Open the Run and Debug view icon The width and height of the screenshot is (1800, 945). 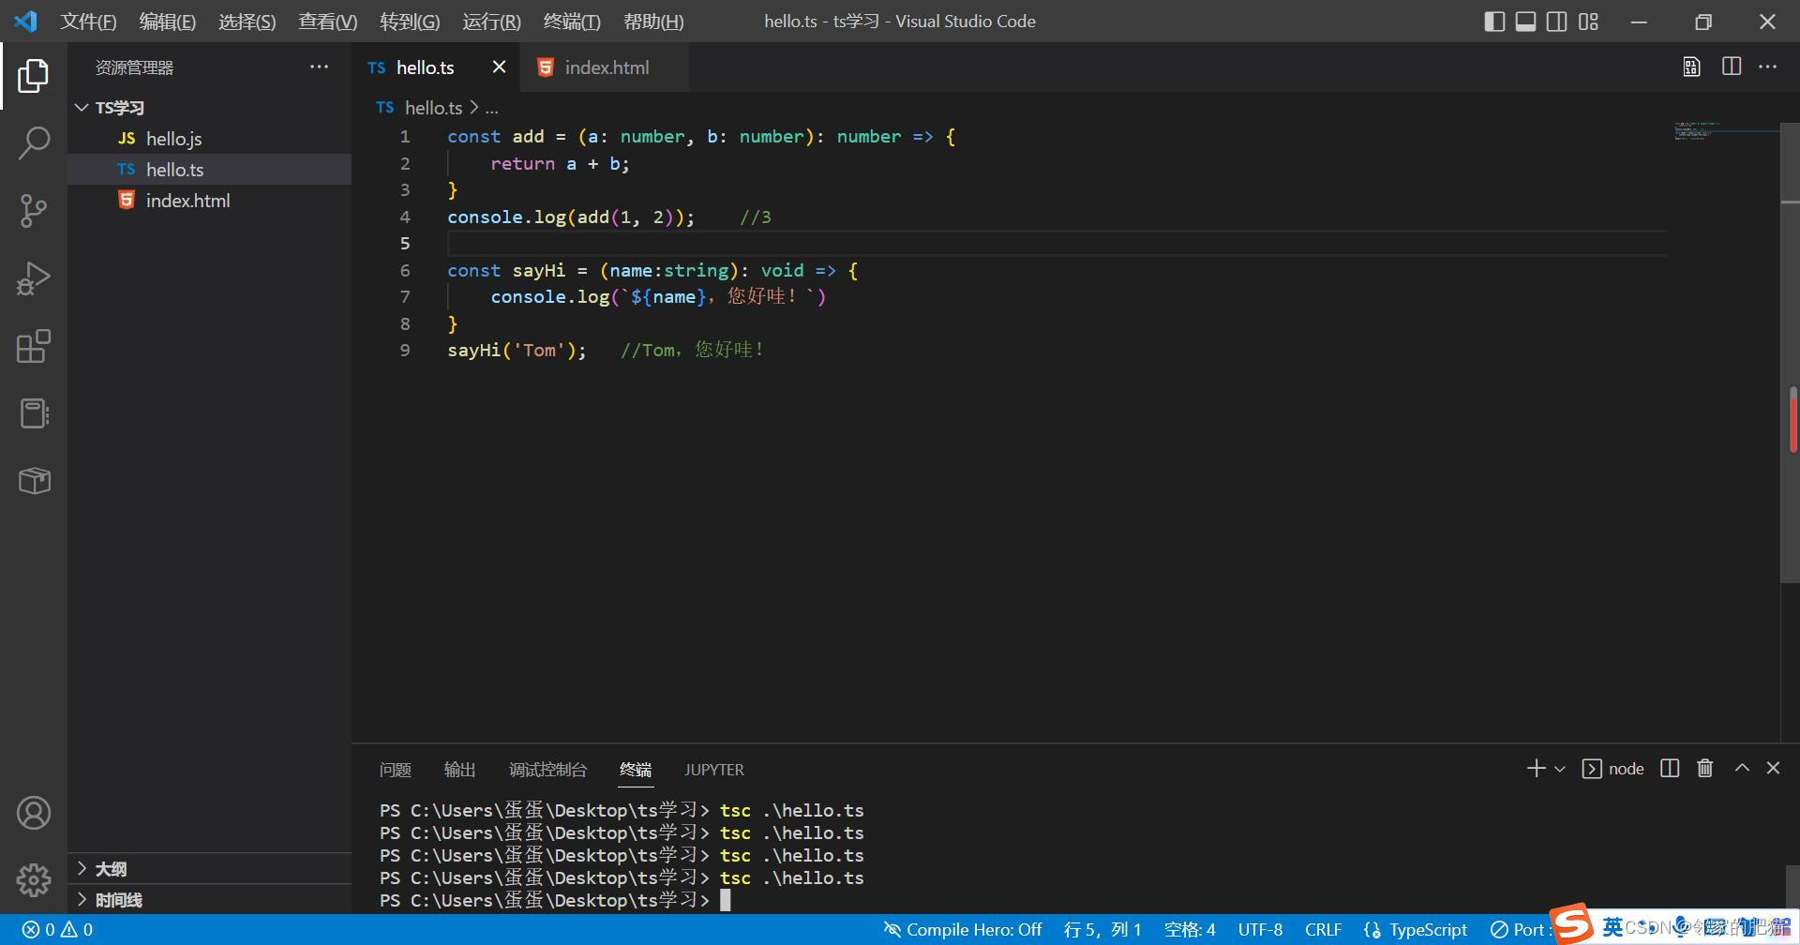(x=34, y=278)
